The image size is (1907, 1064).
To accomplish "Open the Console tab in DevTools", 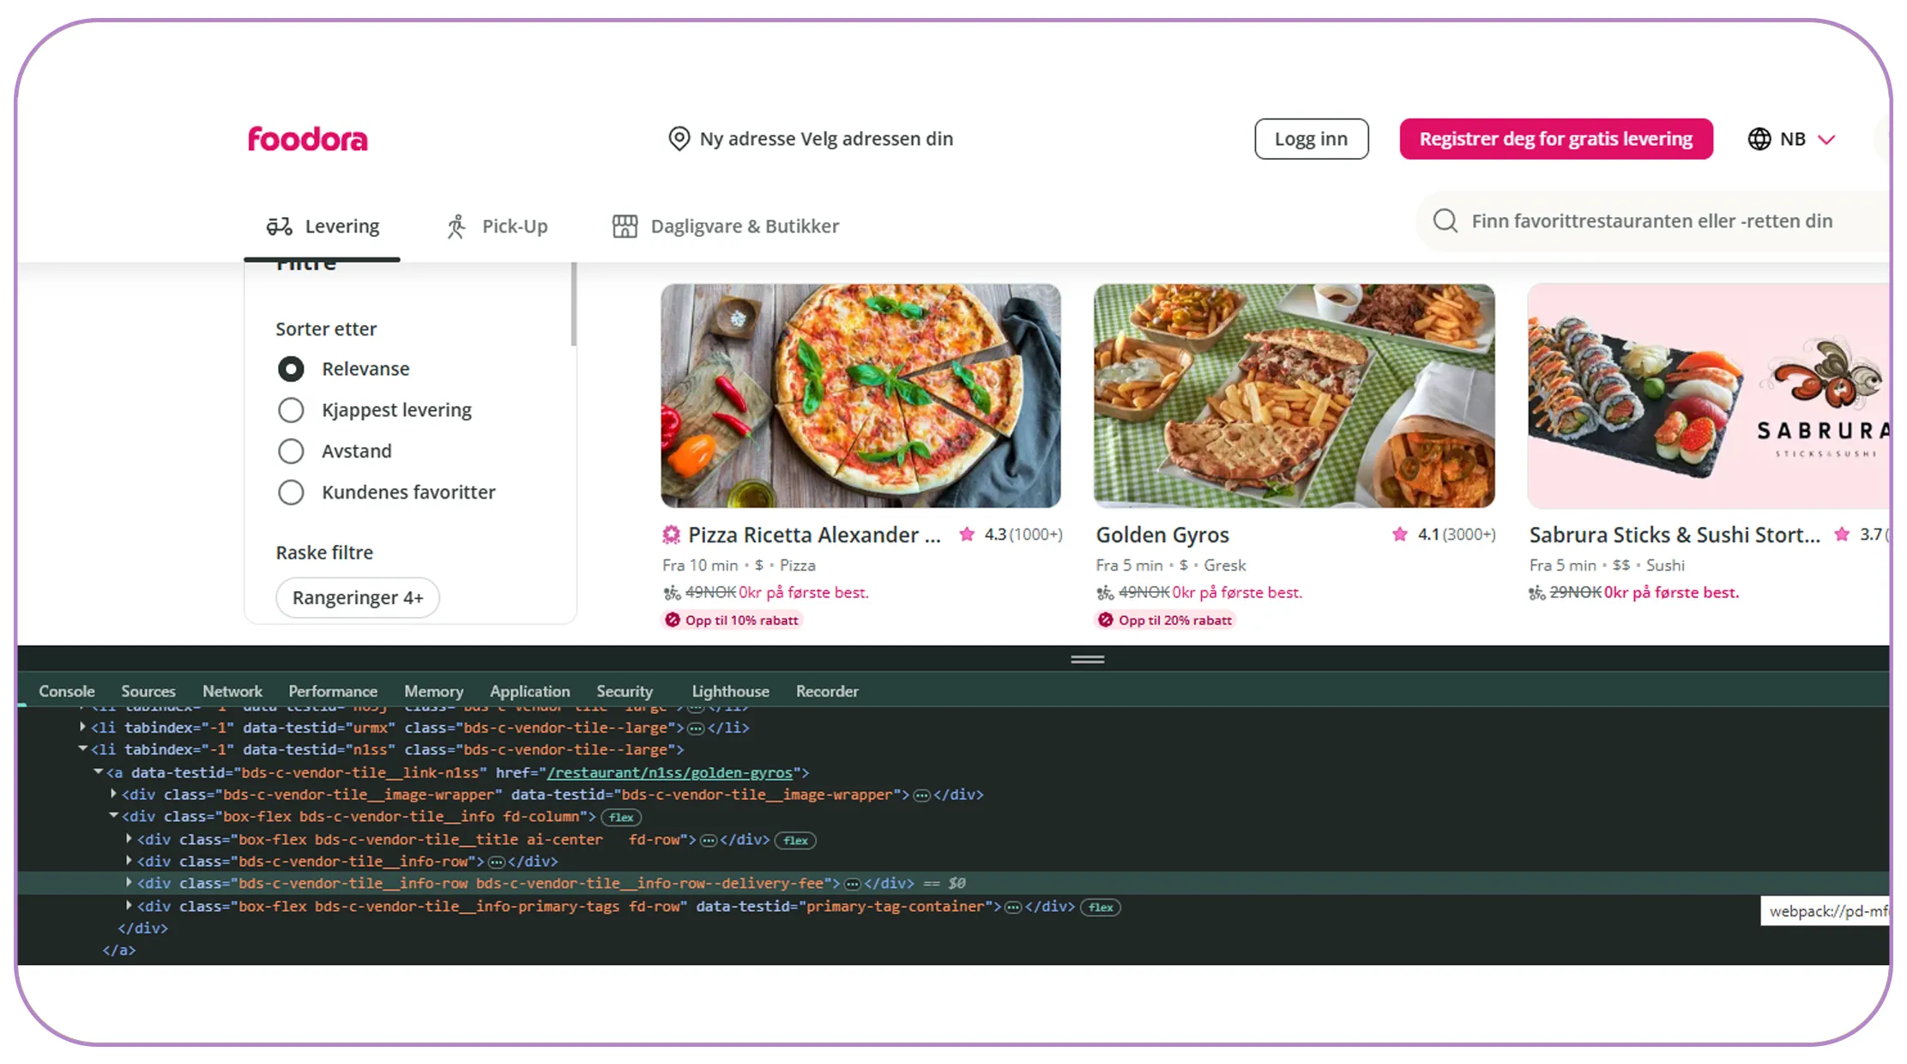I will 67,692.
